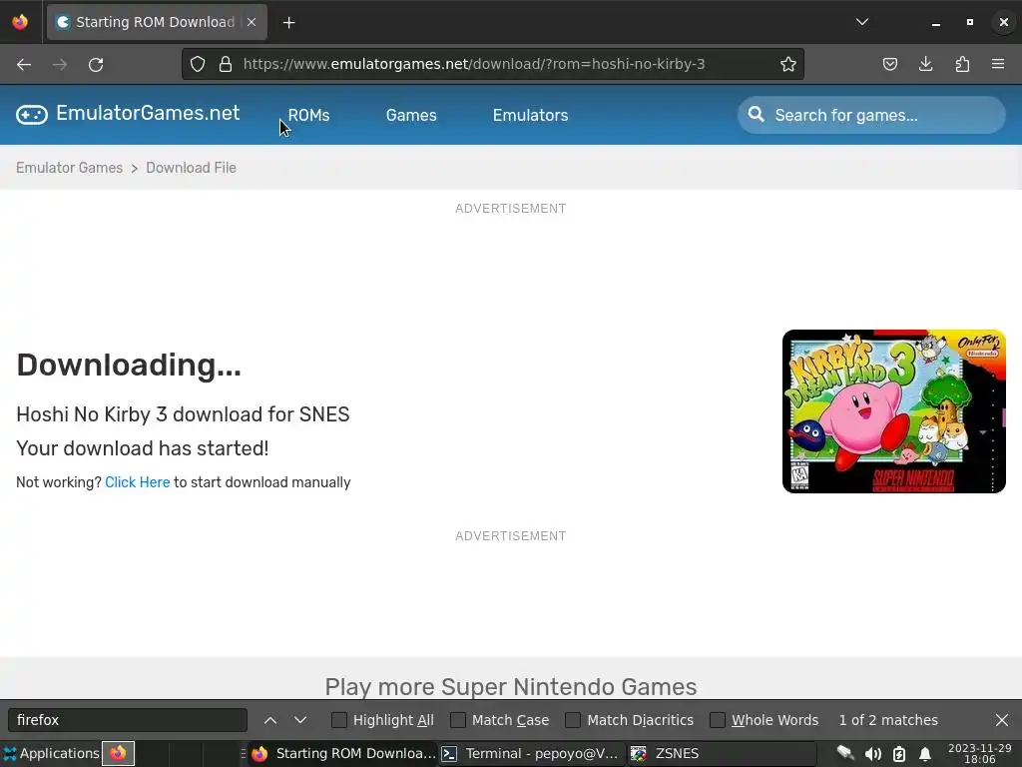Click the search magnifier icon
1022x767 pixels.
click(x=757, y=115)
